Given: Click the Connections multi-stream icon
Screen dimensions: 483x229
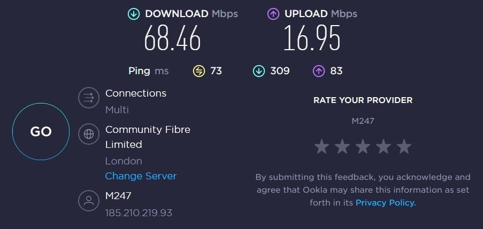Looking at the screenshot, I should click(88, 98).
